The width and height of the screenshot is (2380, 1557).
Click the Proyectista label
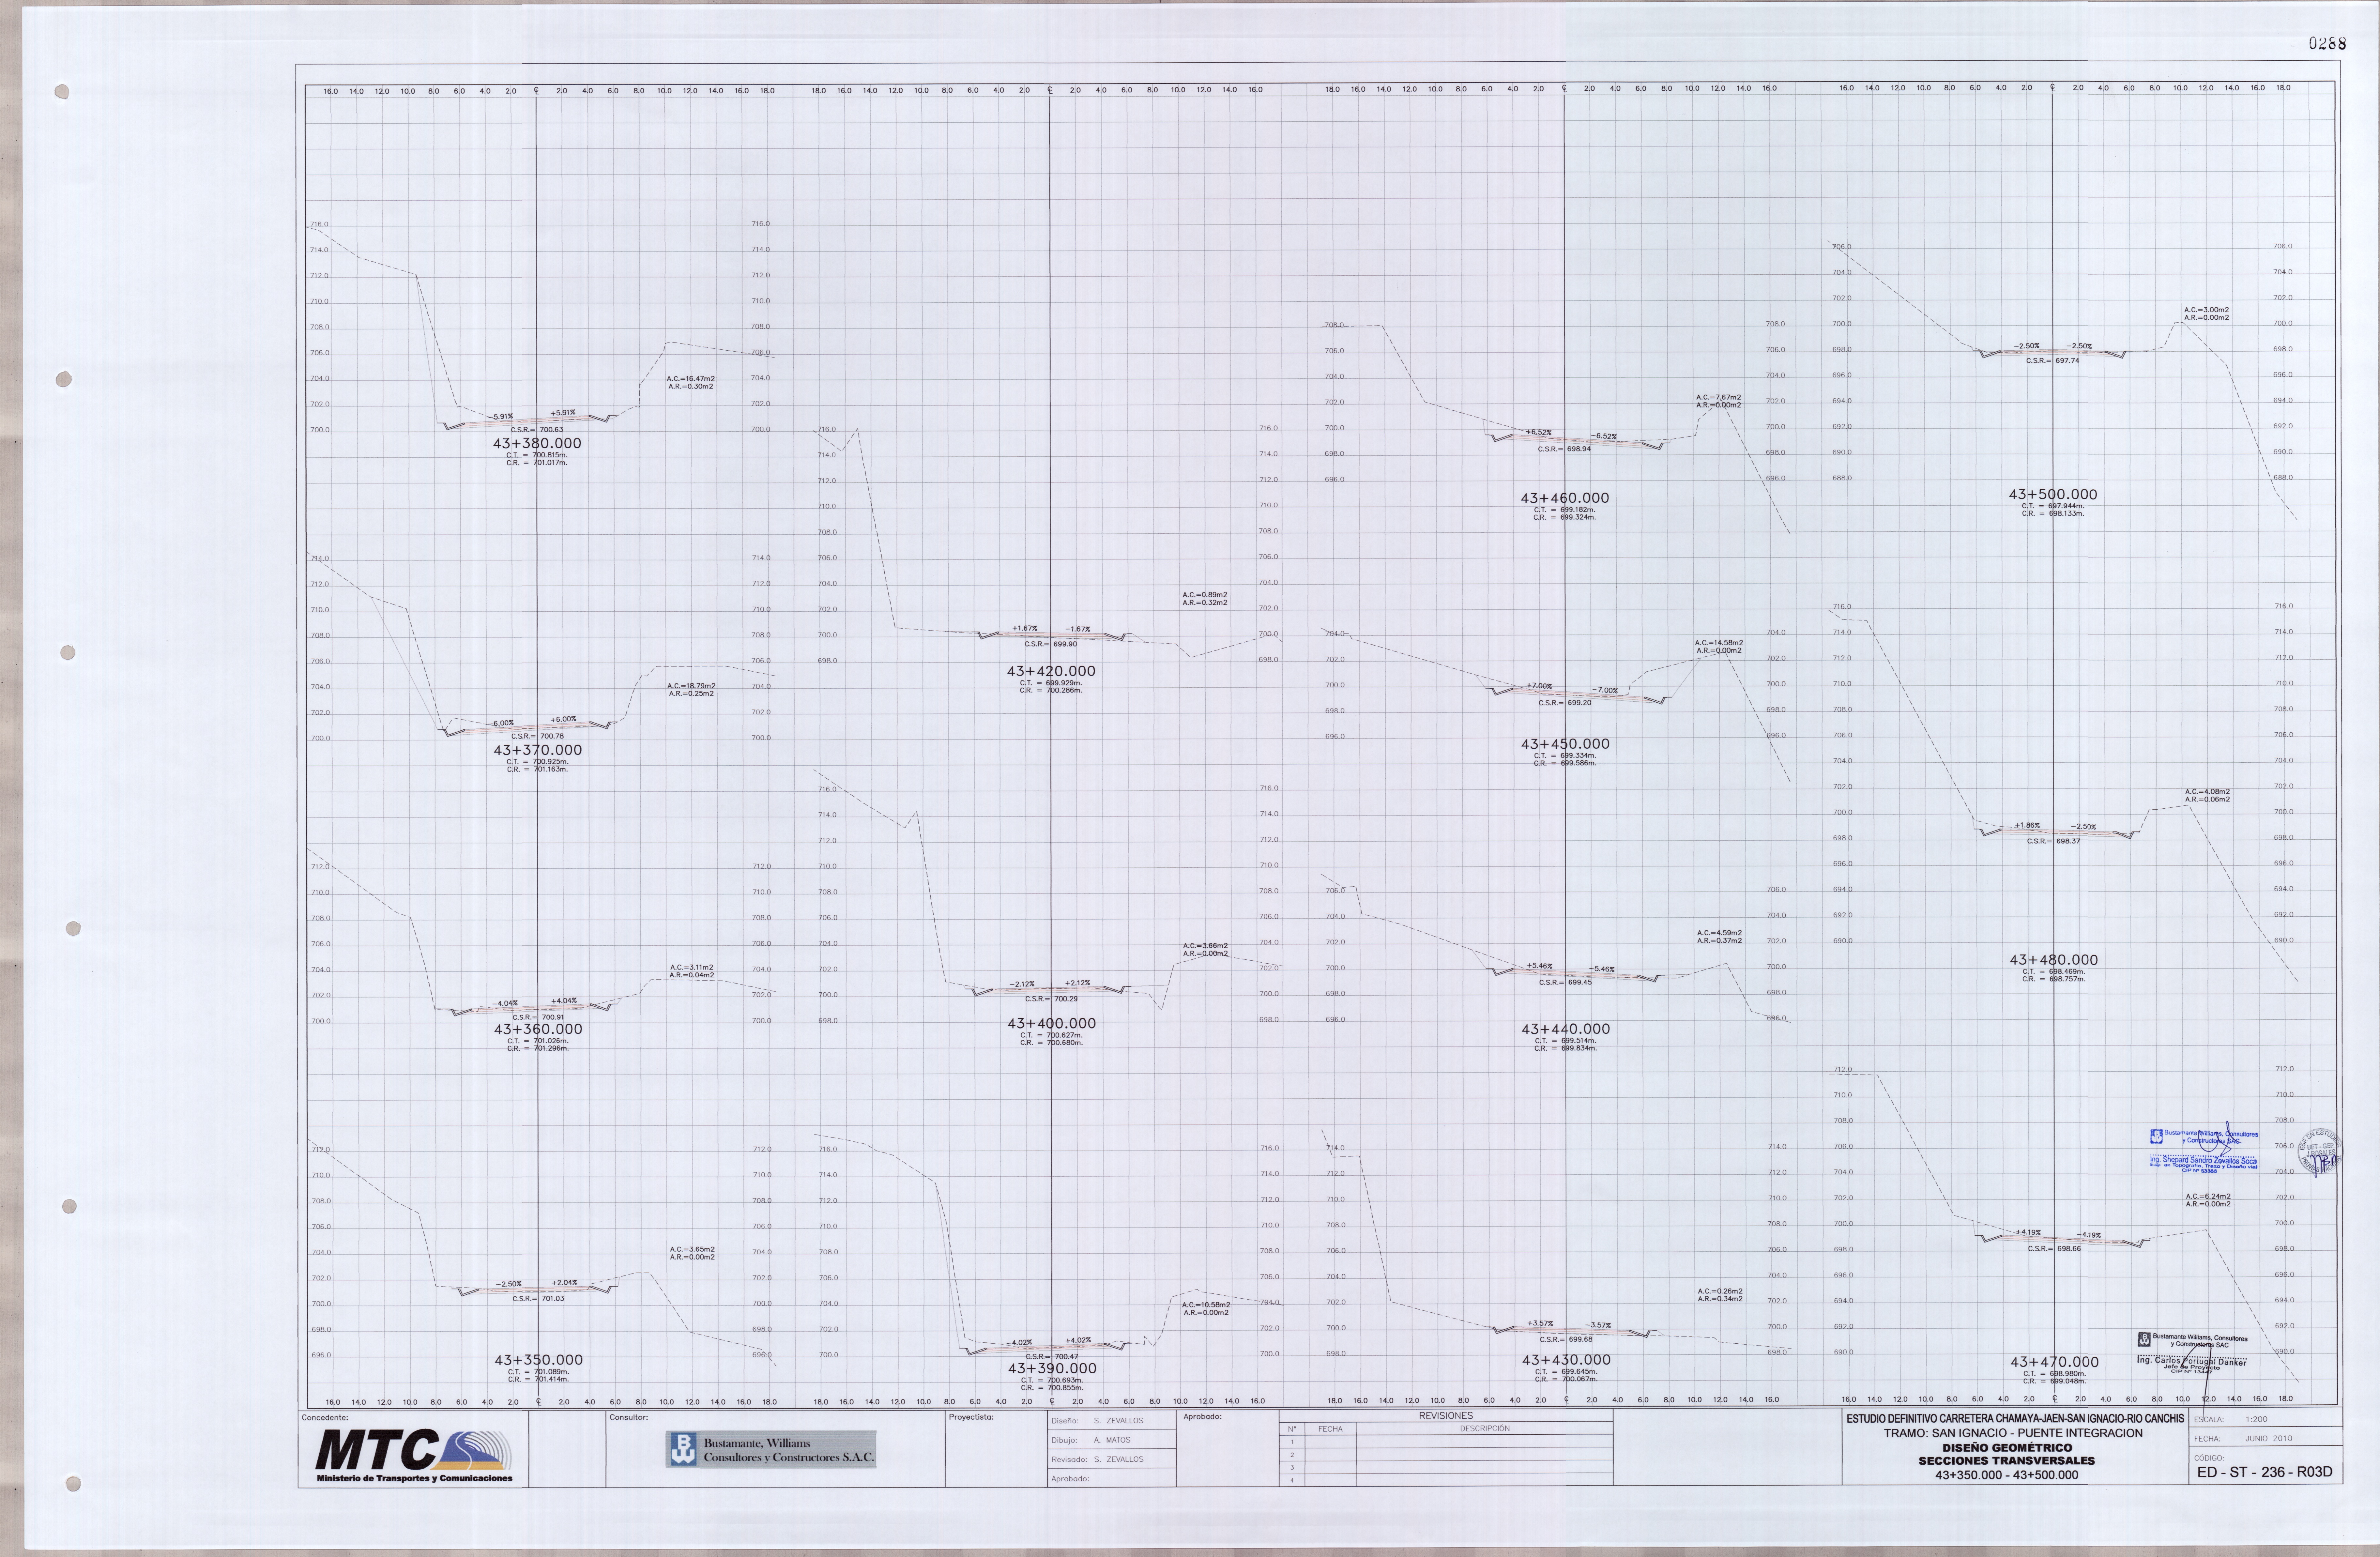point(971,1417)
